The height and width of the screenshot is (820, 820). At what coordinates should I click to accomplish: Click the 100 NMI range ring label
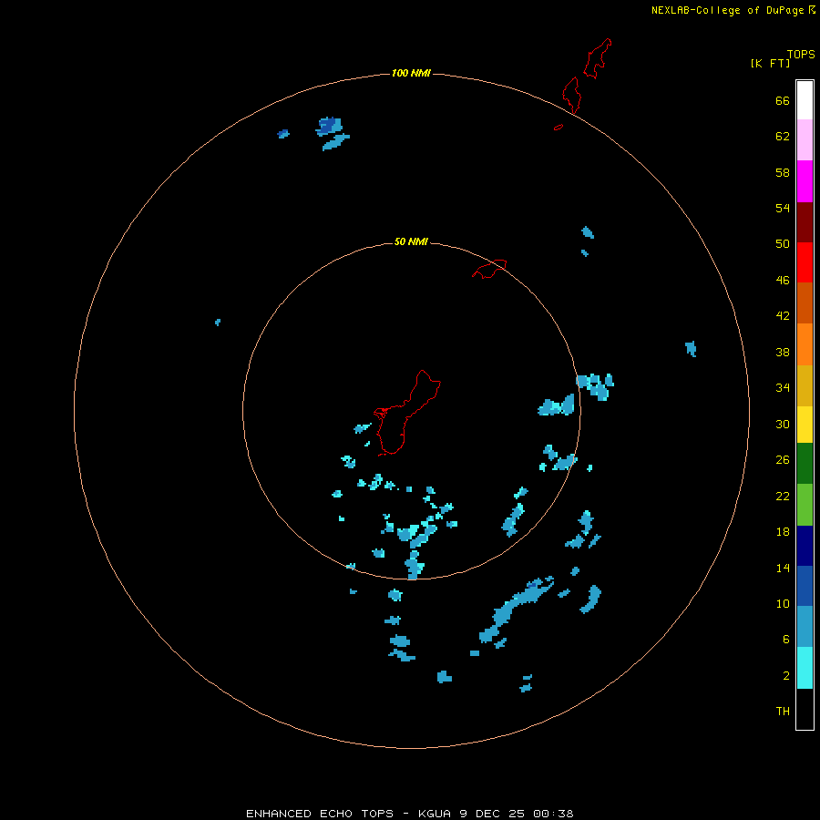pyautogui.click(x=411, y=73)
